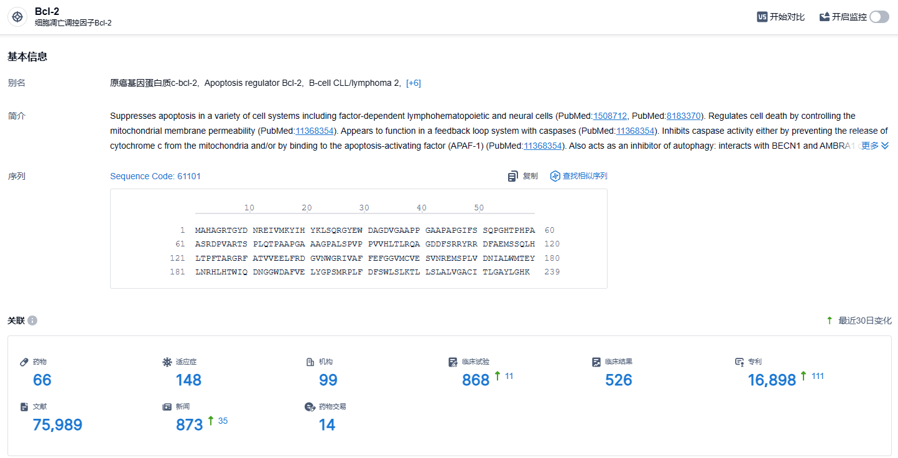Click the drug deals icon labeled 药物交易
This screenshot has height=458, width=898.
(310, 407)
